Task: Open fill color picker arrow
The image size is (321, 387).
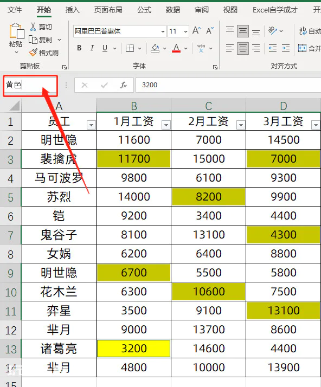Action: (164, 48)
